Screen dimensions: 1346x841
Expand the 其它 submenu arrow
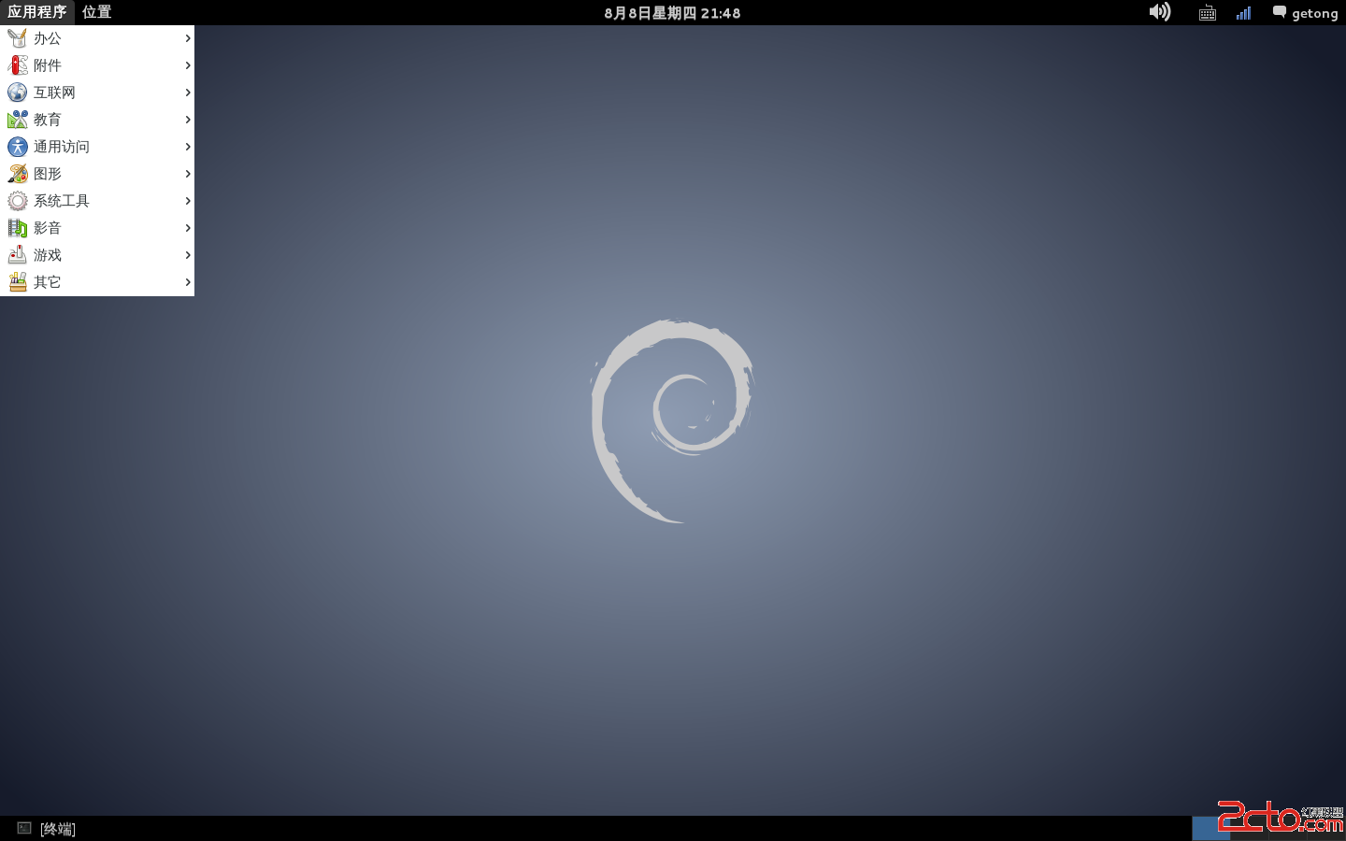point(188,282)
